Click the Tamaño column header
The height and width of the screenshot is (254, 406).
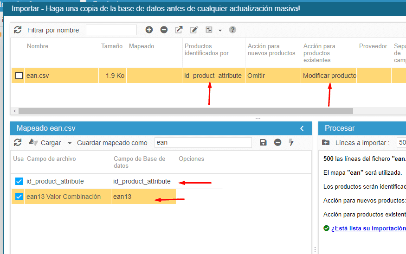(x=112, y=46)
